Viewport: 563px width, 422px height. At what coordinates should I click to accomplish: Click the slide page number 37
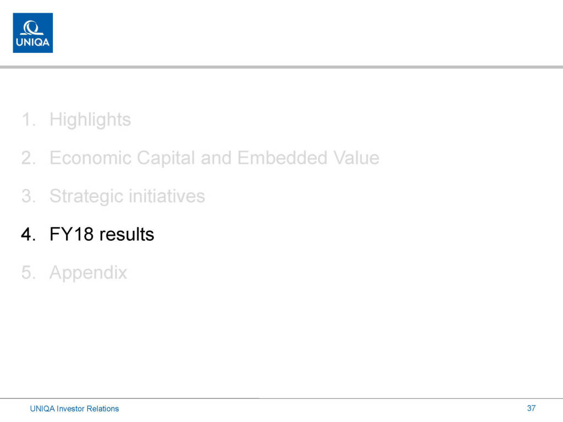pos(531,408)
